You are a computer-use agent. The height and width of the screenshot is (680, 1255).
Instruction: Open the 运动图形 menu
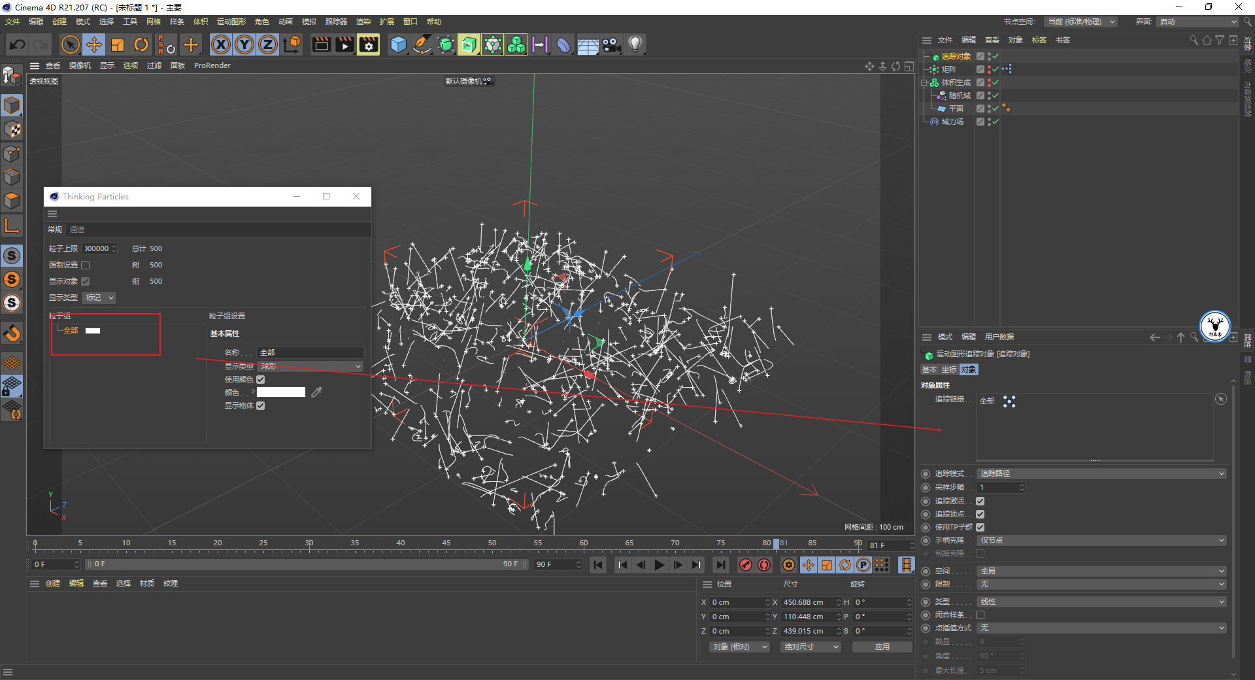231,22
